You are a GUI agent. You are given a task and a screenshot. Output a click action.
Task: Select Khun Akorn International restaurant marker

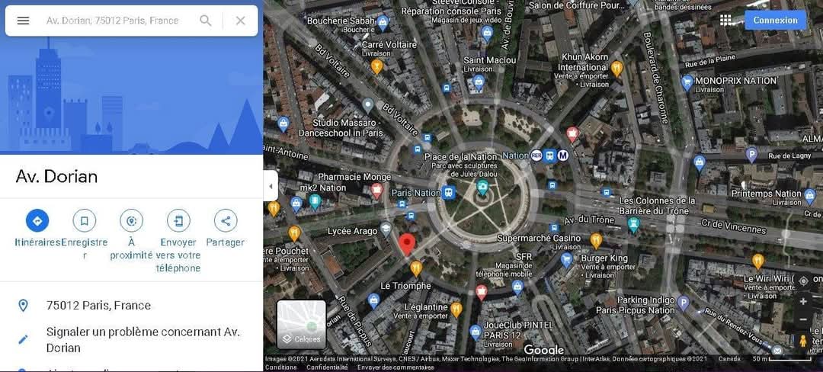point(616,68)
